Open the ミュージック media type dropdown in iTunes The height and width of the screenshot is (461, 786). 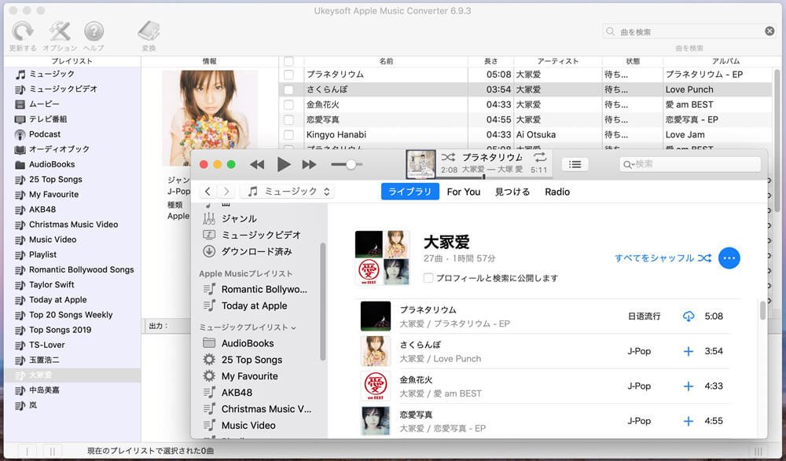click(x=287, y=192)
